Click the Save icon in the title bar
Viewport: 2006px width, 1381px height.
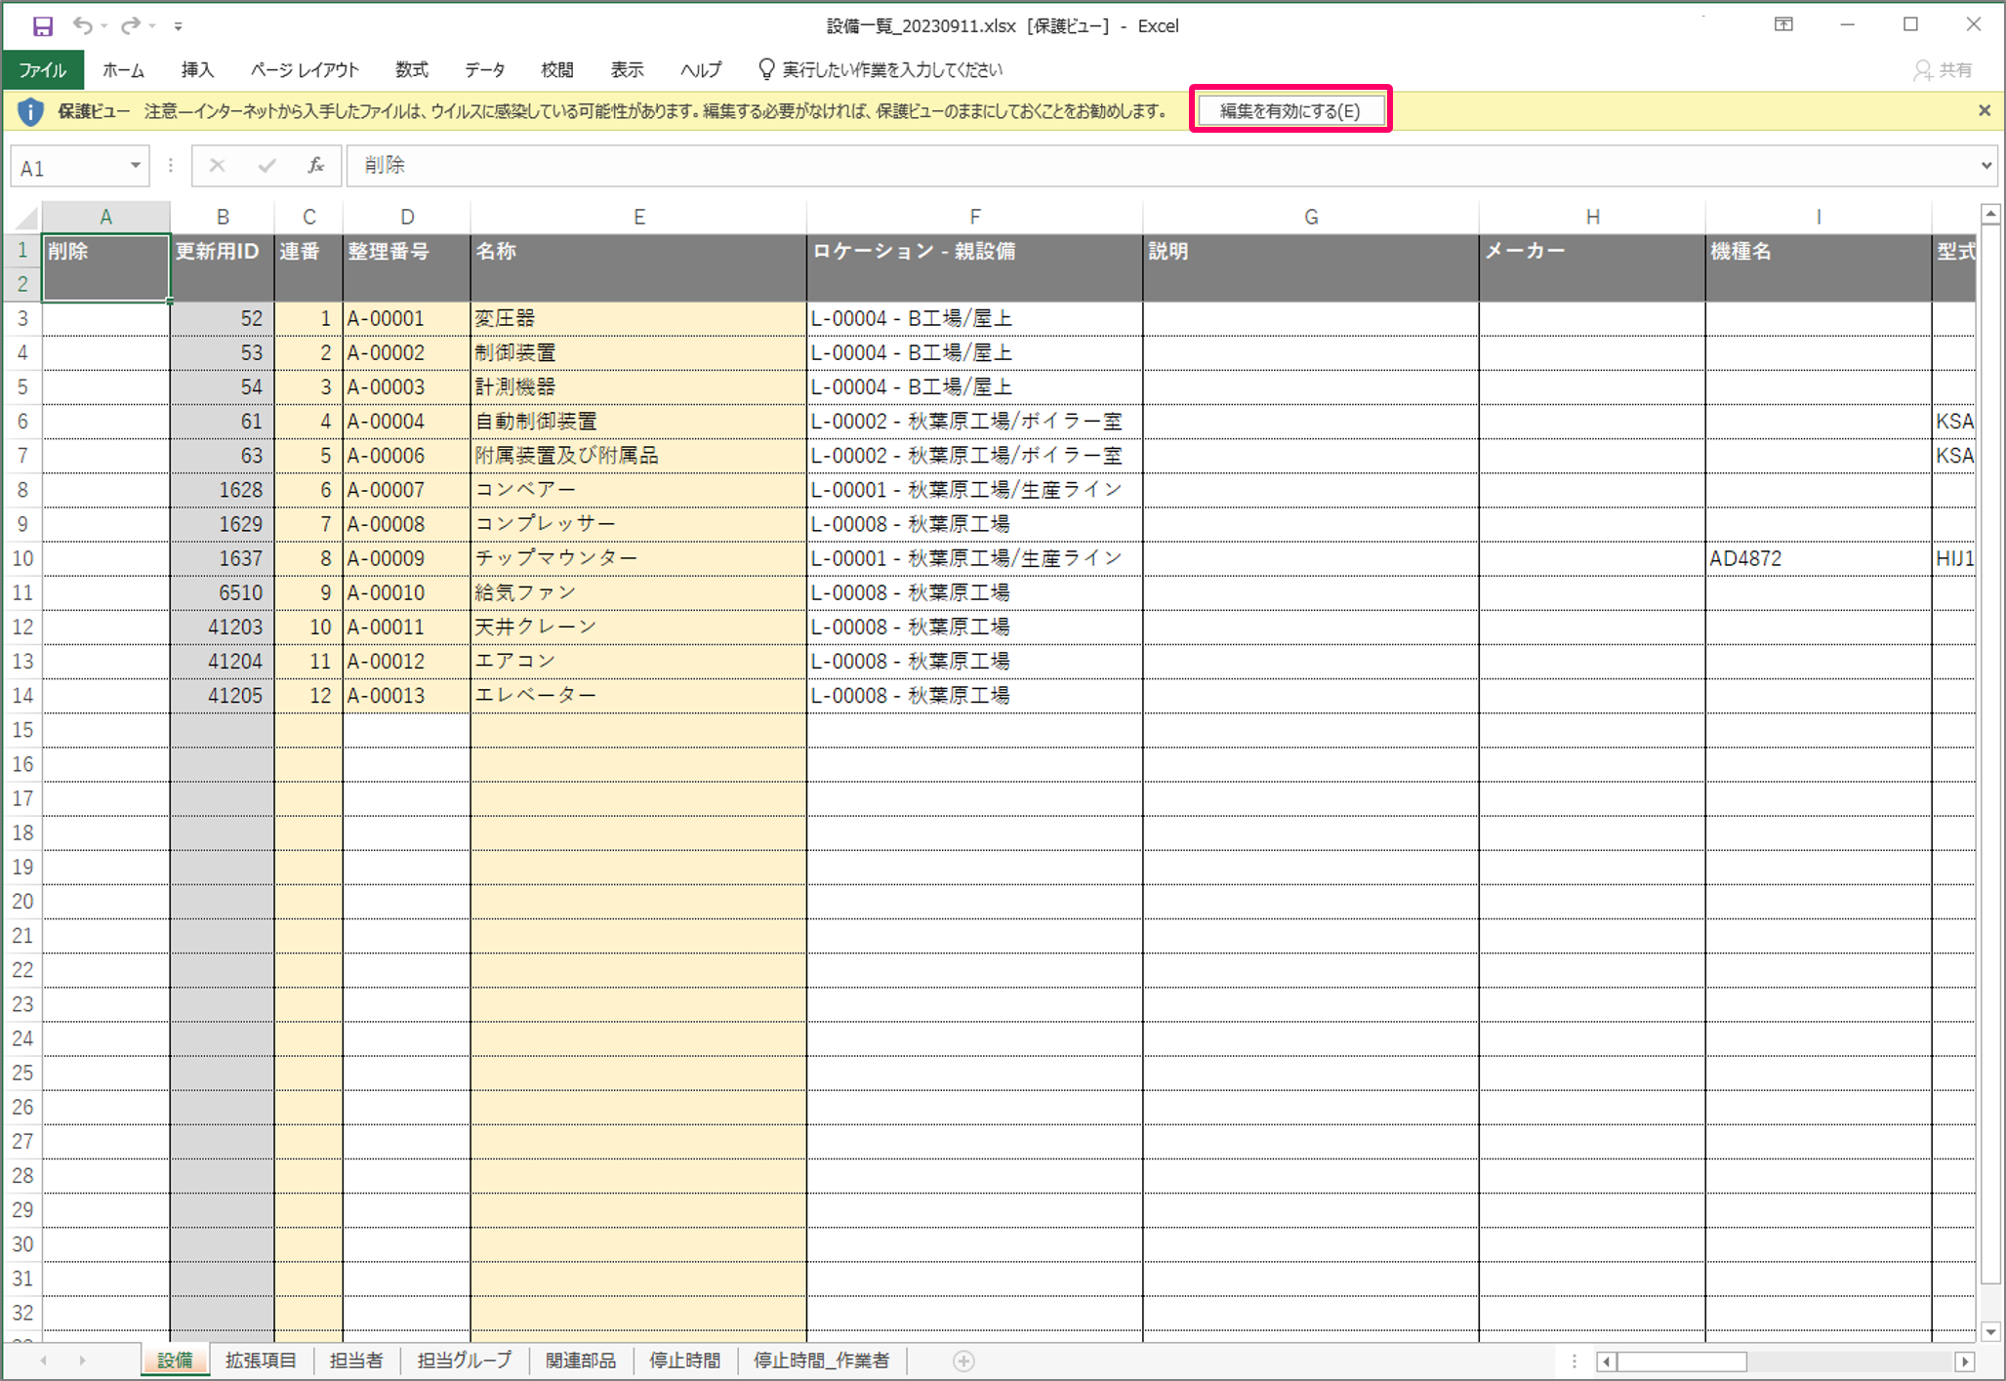[x=42, y=26]
